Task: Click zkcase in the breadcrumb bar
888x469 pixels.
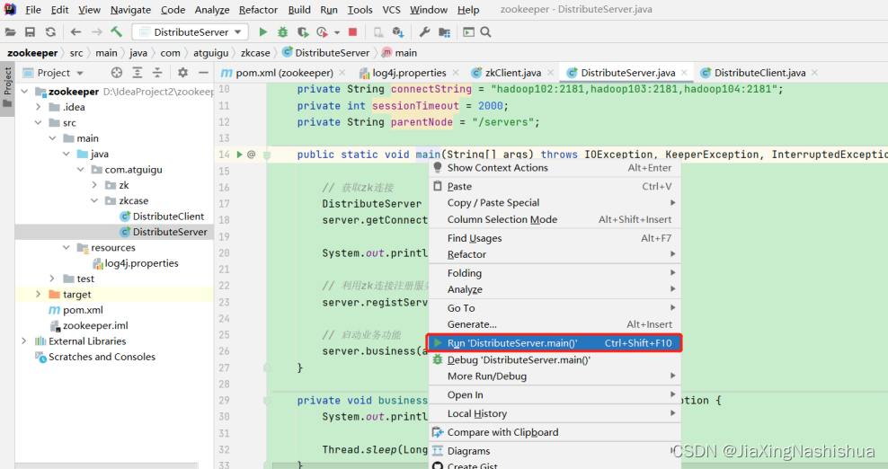Action: pos(255,53)
